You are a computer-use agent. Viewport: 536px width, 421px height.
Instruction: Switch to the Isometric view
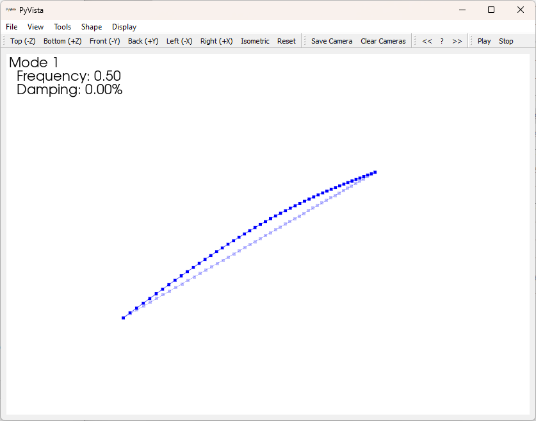pyautogui.click(x=255, y=40)
